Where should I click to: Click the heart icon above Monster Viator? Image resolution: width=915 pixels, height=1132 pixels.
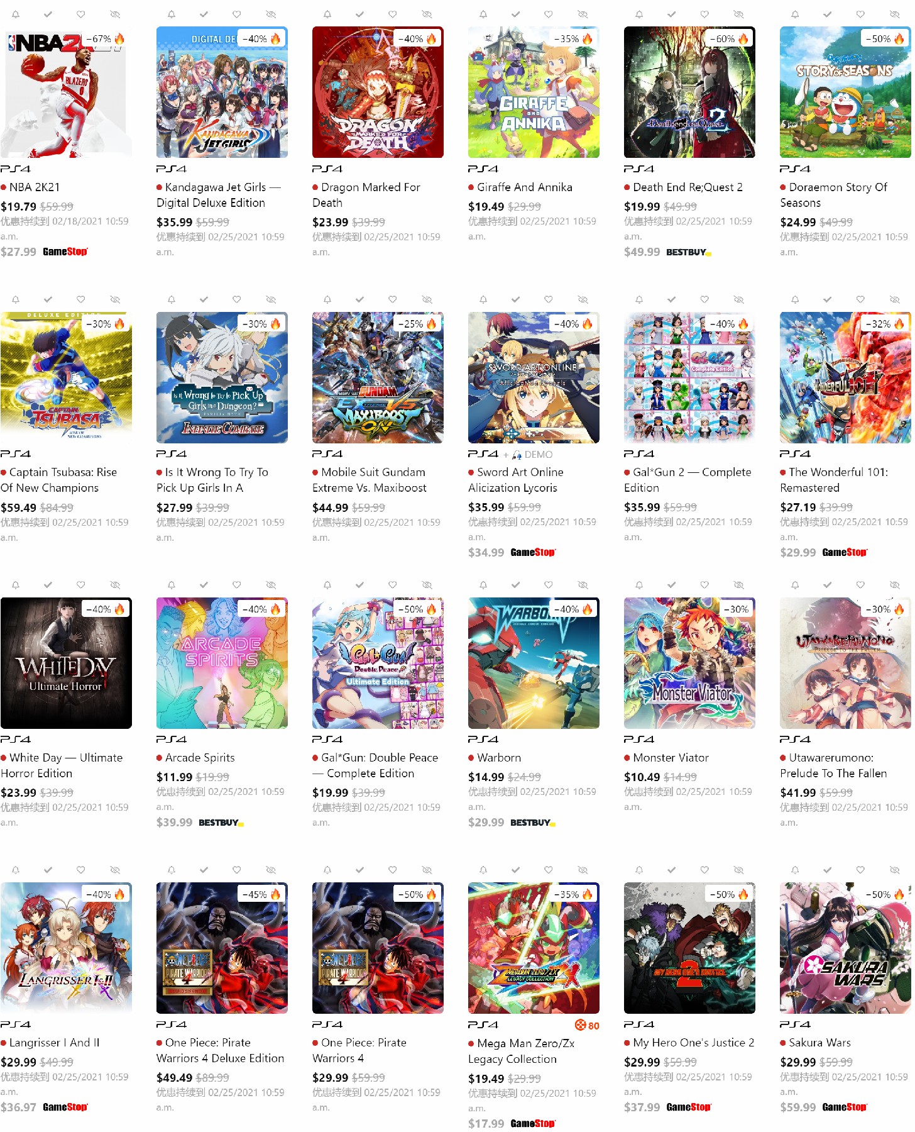pyautogui.click(x=704, y=585)
